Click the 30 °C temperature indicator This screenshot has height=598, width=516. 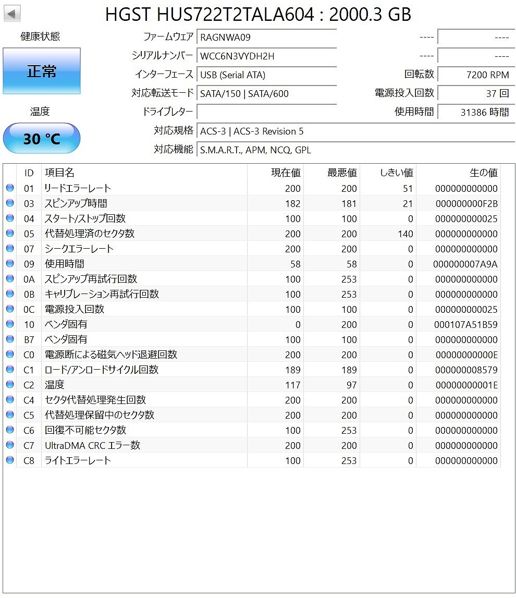click(41, 138)
